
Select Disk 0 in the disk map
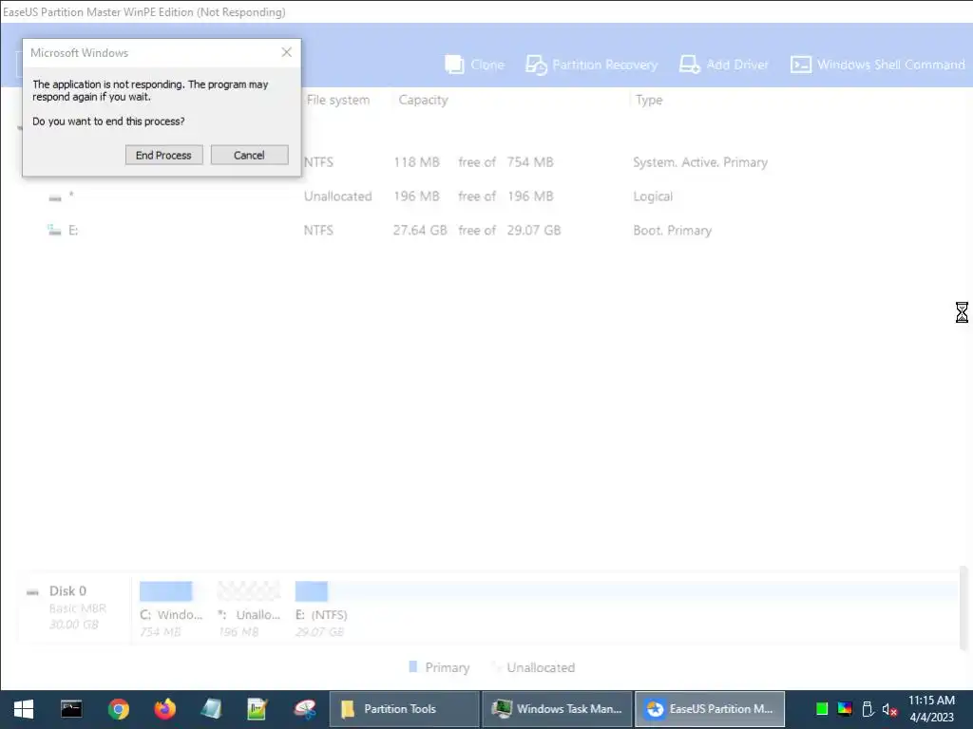tap(68, 590)
